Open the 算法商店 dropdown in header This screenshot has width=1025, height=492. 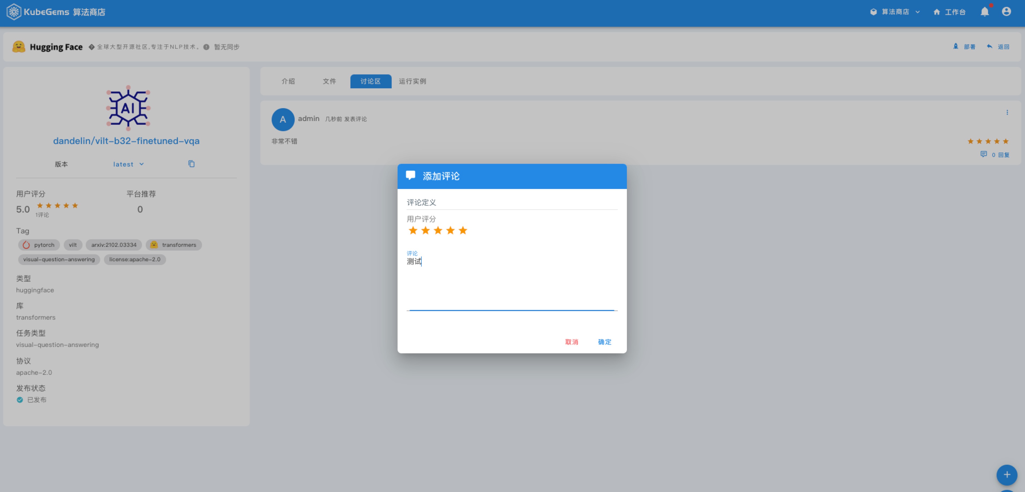click(x=895, y=12)
